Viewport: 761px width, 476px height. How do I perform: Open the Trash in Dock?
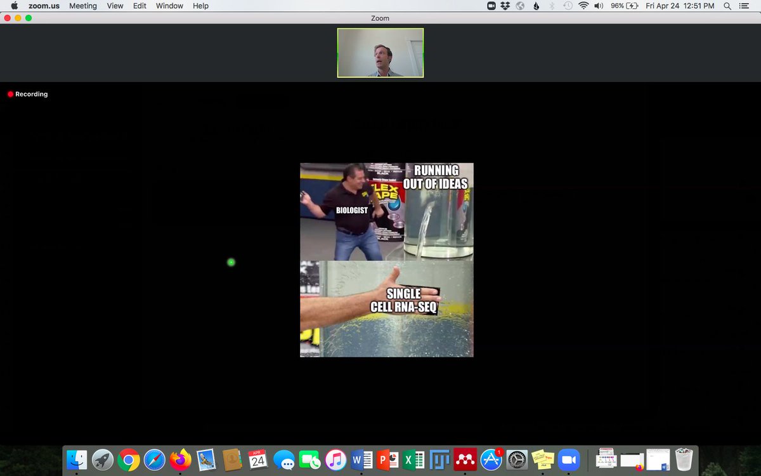[x=684, y=459]
